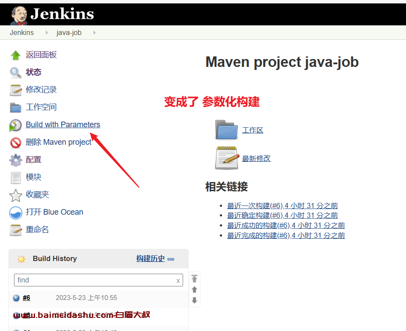
Task: Jump to top of build history with top arrow
Action: [194, 279]
